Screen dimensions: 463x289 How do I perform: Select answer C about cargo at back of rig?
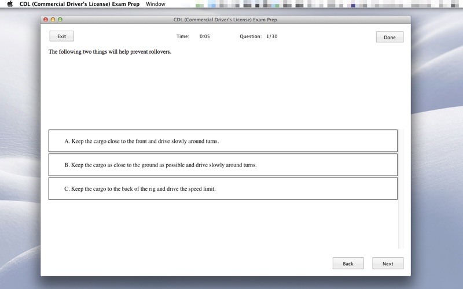(223, 189)
